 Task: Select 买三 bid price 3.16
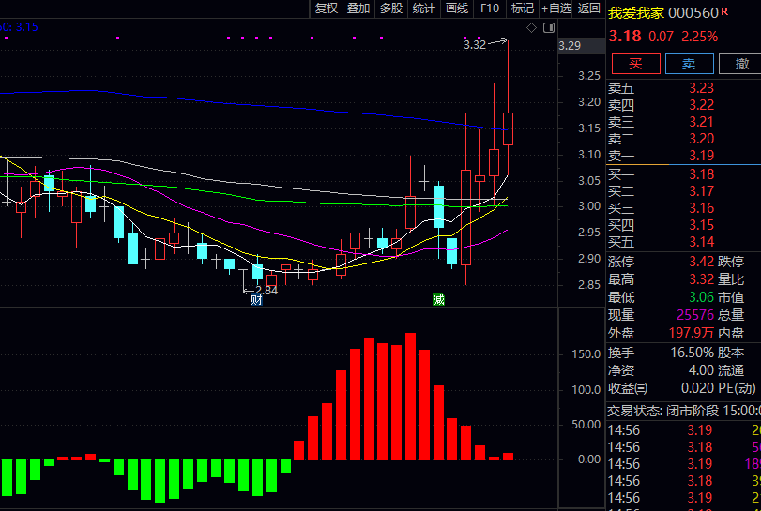pos(701,208)
